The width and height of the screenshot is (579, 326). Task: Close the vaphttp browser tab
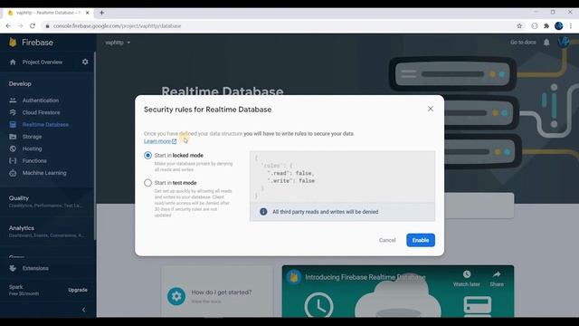click(88, 13)
